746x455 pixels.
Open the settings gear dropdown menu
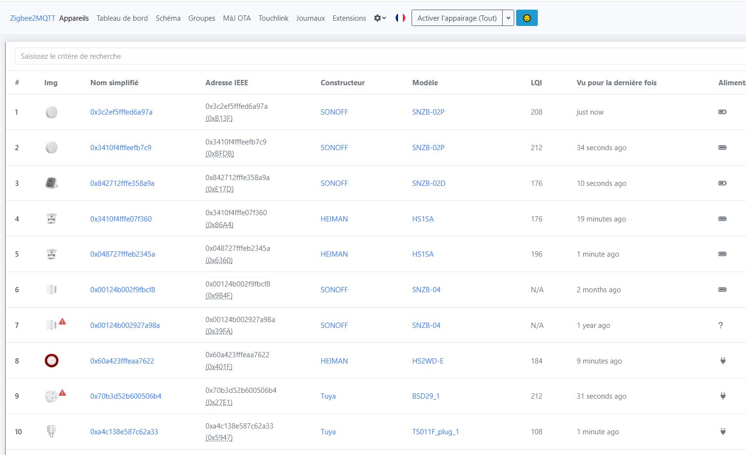(380, 18)
